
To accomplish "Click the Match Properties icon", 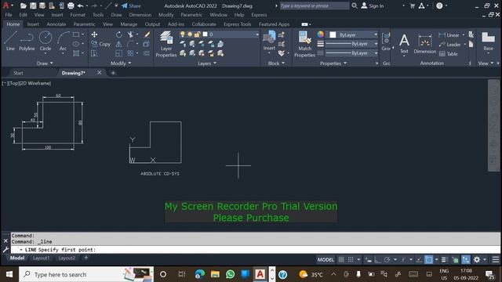I will click(x=304, y=44).
